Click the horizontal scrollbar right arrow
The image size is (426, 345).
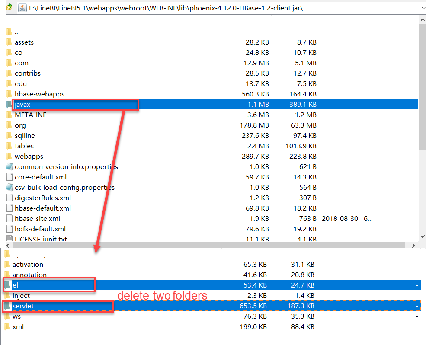tap(413, 246)
